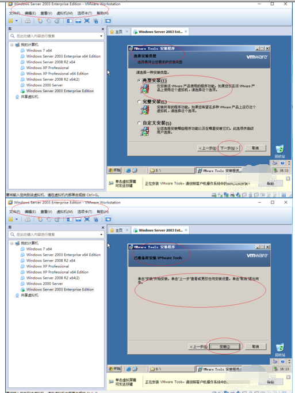Enter full screen icon in bottom screenshot toolbar
Viewport: 295px width, 393px height.
87,220
